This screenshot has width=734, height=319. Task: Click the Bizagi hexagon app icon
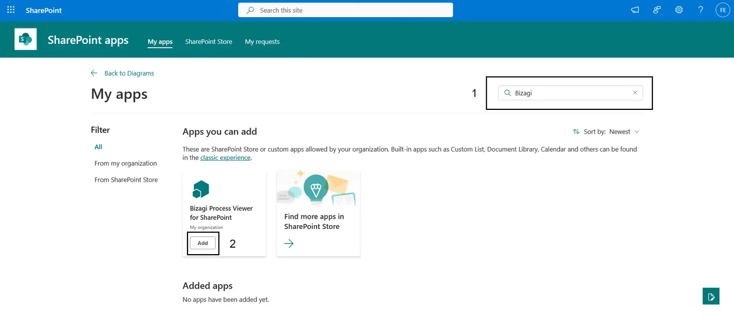pos(200,190)
